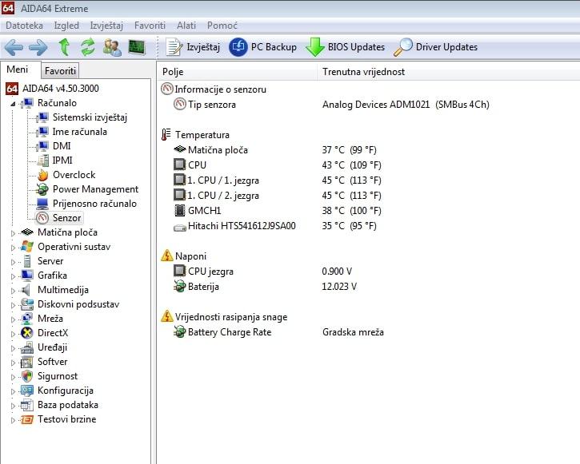Image resolution: width=580 pixels, height=464 pixels.
Task: Expand the Operativni sustav node
Action: 13,248
